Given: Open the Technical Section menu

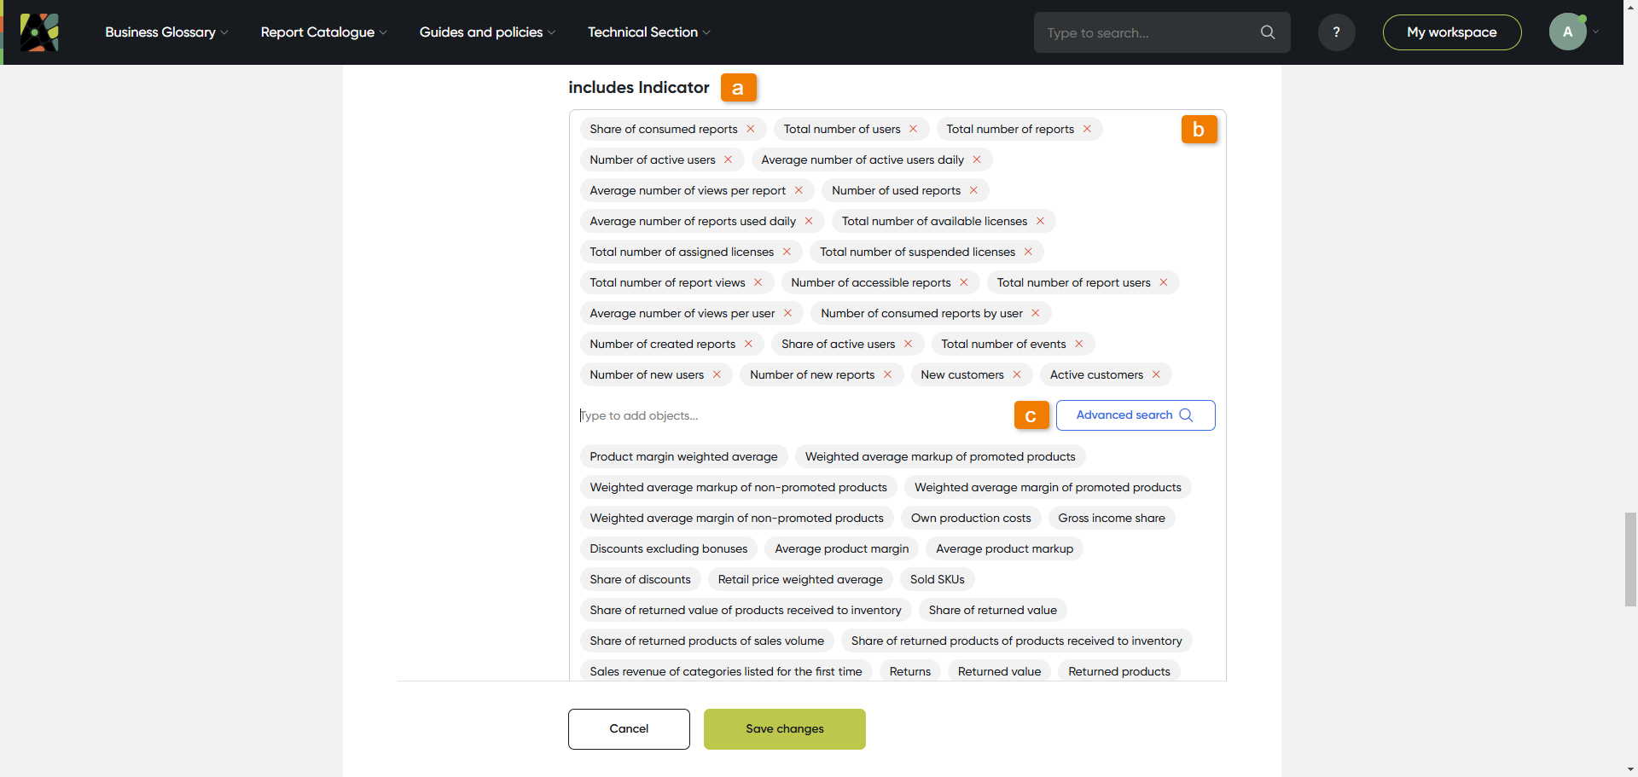Looking at the screenshot, I should coord(648,32).
